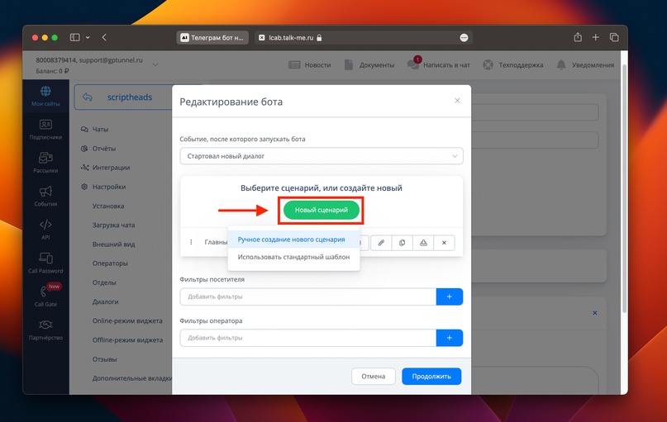The height and width of the screenshot is (422, 667).
Task: Click the Продолжить button
Action: (431, 376)
